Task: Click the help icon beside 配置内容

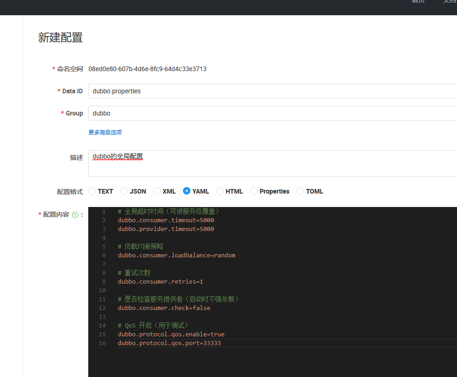Action: (x=75, y=215)
